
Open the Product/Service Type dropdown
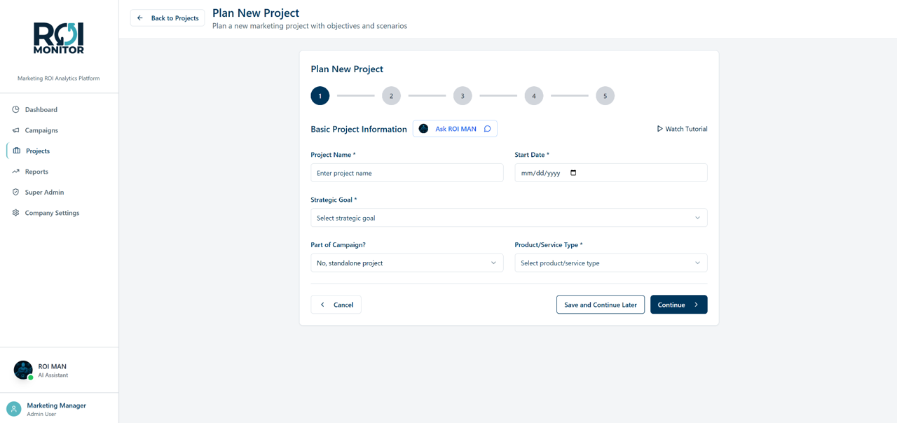[610, 263]
